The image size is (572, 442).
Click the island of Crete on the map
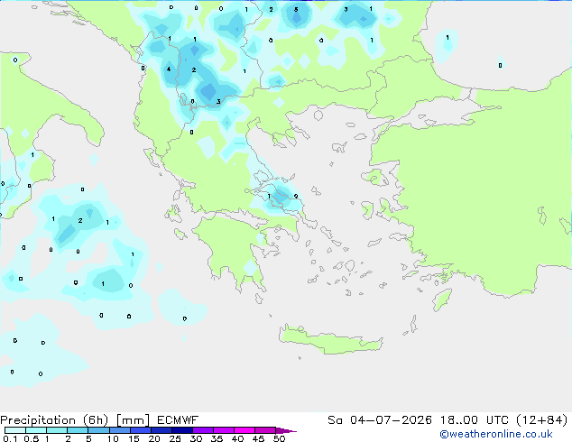330,340
